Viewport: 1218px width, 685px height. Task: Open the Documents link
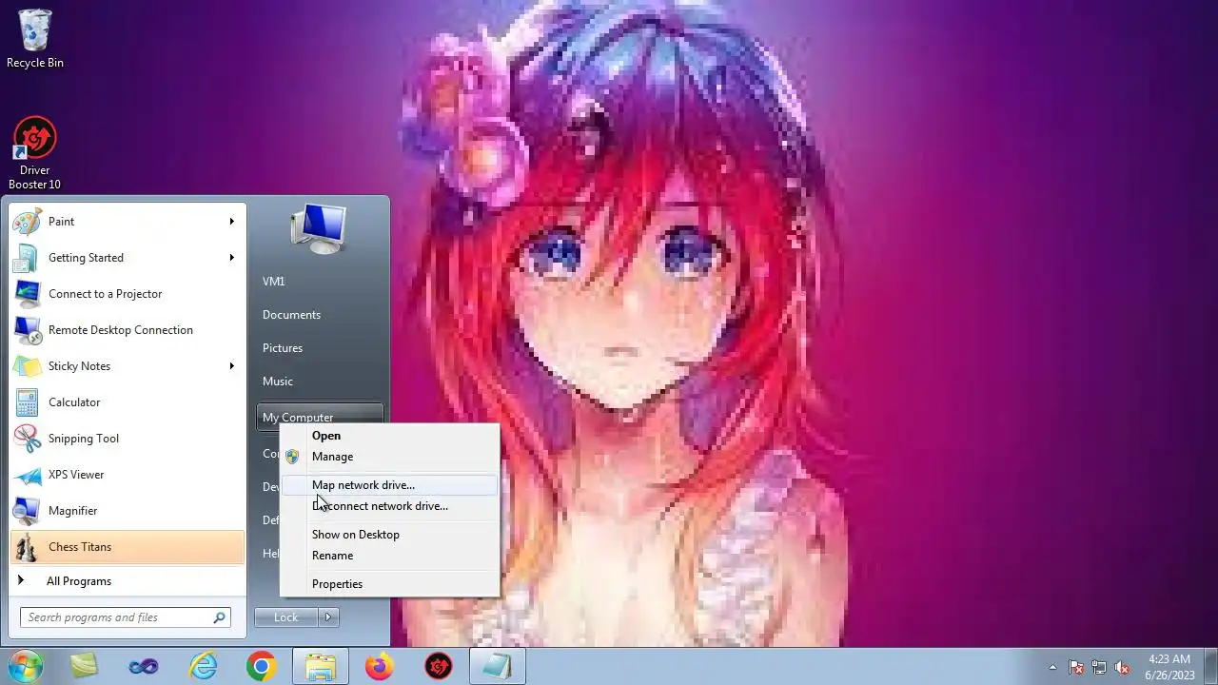point(291,315)
